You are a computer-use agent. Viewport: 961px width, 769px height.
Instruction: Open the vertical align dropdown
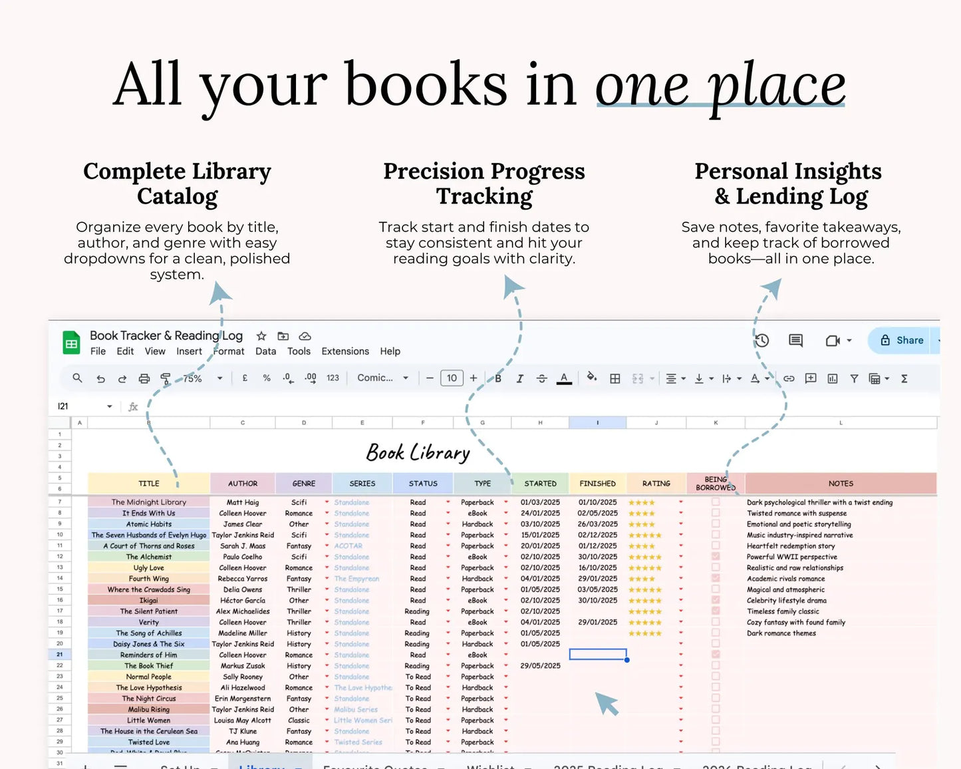click(704, 379)
